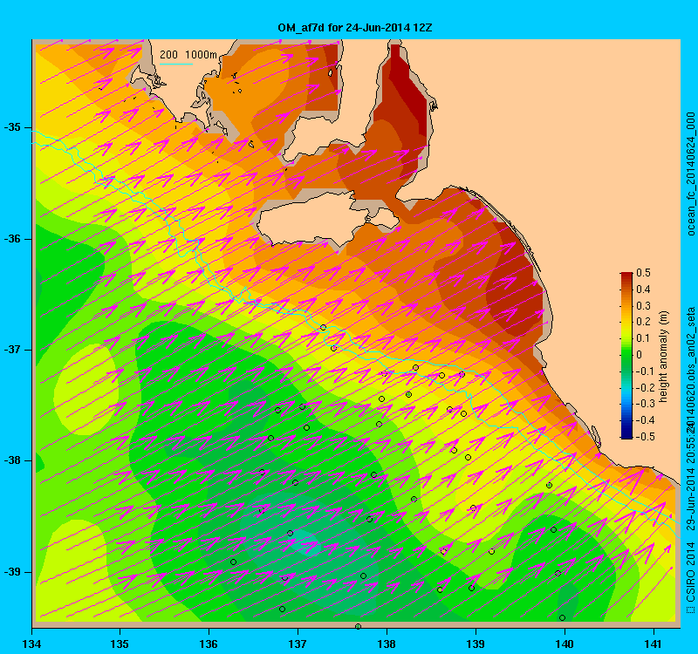Click the 'CSIRO 2014' copyright text

691,572
